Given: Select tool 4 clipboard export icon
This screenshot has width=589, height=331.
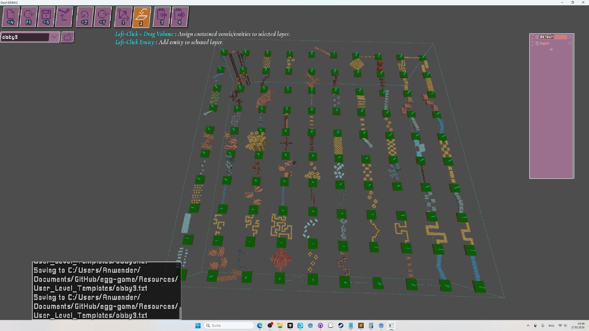Looking at the screenshot, I should point(179,16).
